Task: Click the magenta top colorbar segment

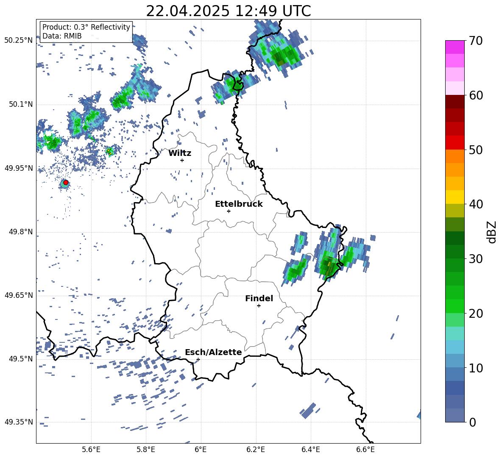Action: [x=455, y=47]
